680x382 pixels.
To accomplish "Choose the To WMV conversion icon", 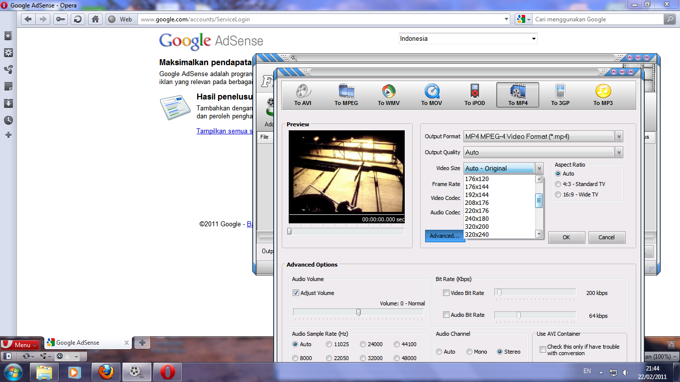I will tap(389, 95).
